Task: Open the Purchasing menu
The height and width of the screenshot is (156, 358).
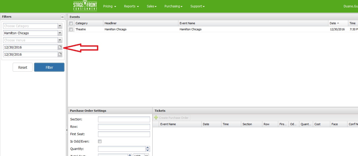Action: (x=173, y=6)
